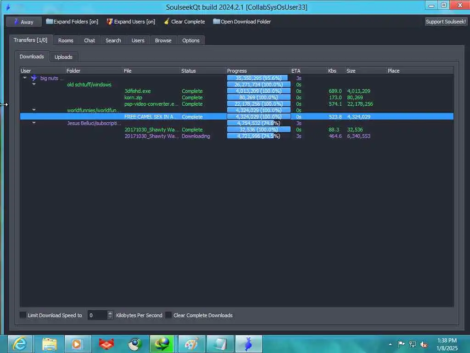Image resolution: width=470 pixels, height=353 pixels.
Task: Select the 3dfishd.exe download
Action: coord(236,91)
